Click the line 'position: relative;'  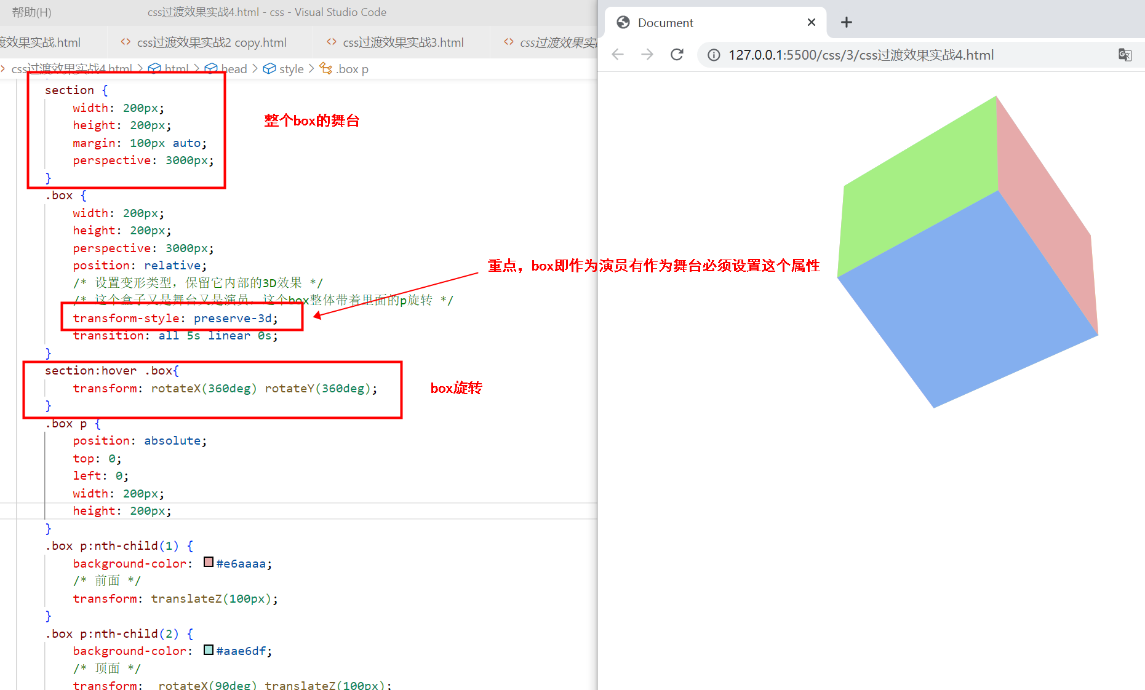(x=140, y=266)
